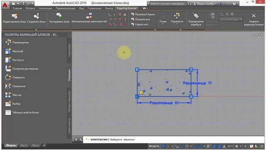Toggle object snap (square icon) in status bar

click(x=200, y=146)
